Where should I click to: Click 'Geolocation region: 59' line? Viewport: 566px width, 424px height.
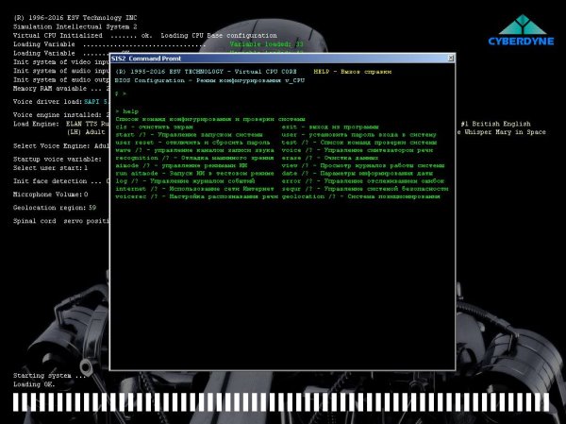pos(55,208)
